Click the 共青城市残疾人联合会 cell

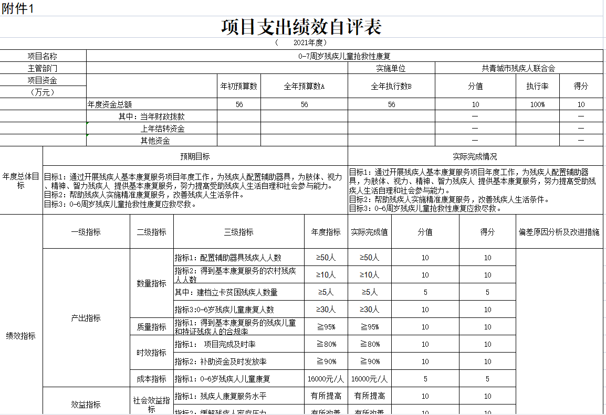tap(518, 68)
